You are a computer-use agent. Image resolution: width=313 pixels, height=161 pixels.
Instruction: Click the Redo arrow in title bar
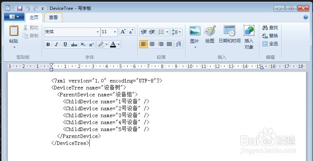(x=35, y=8)
